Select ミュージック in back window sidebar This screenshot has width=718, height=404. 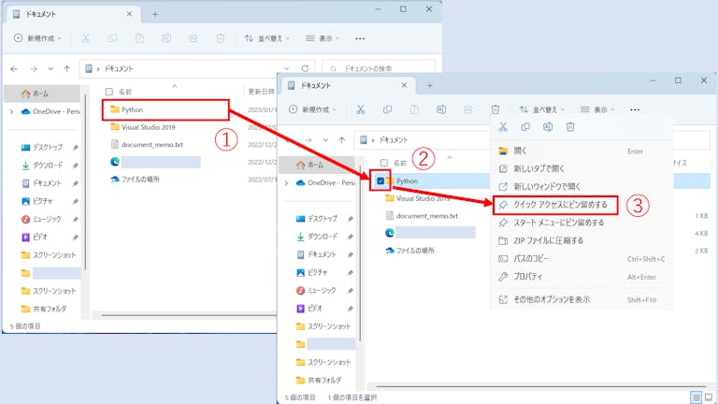[x=42, y=219]
